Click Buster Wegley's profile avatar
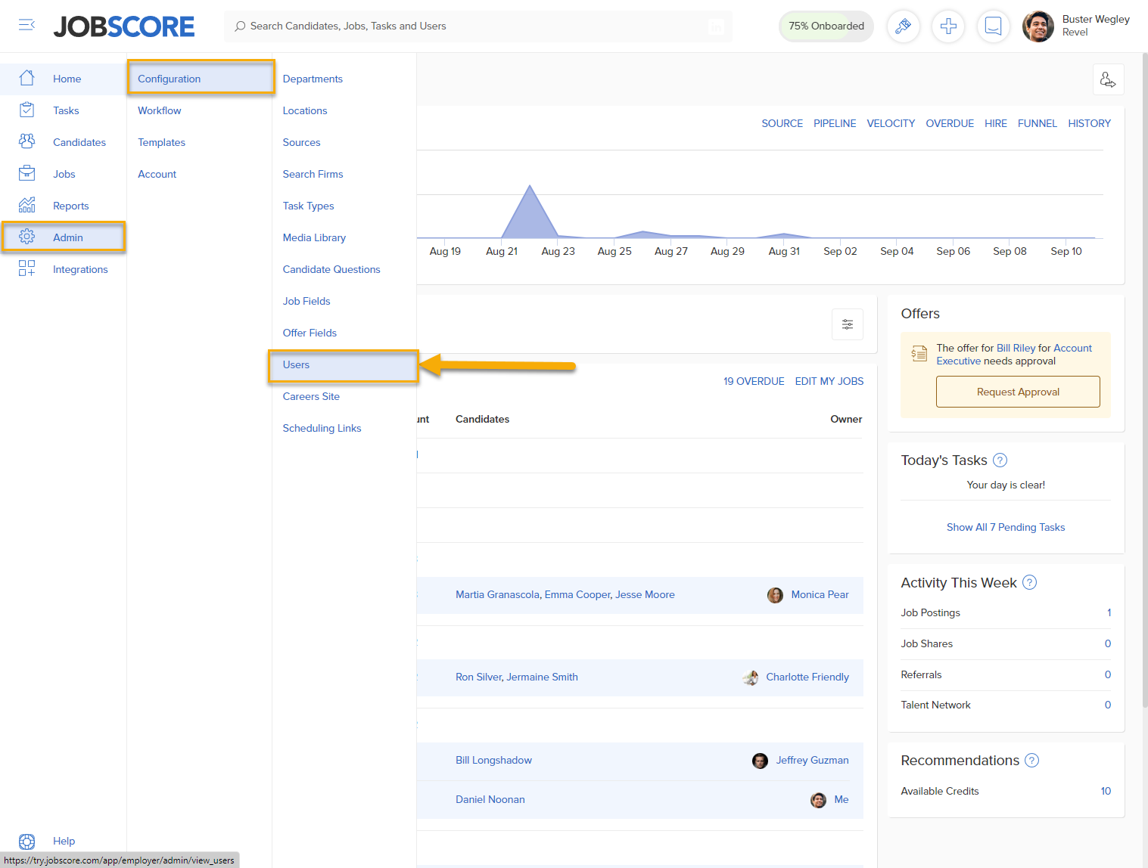Image resolution: width=1148 pixels, height=868 pixels. coord(1038,26)
